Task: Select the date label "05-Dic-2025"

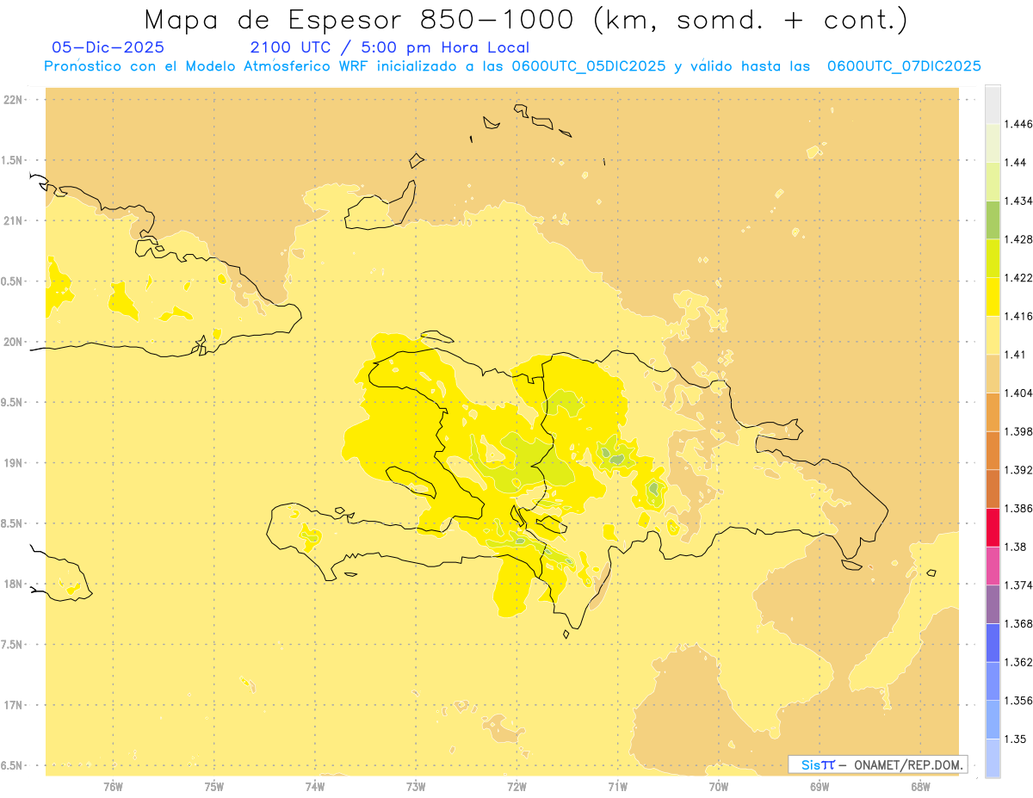Action: pyautogui.click(x=108, y=48)
